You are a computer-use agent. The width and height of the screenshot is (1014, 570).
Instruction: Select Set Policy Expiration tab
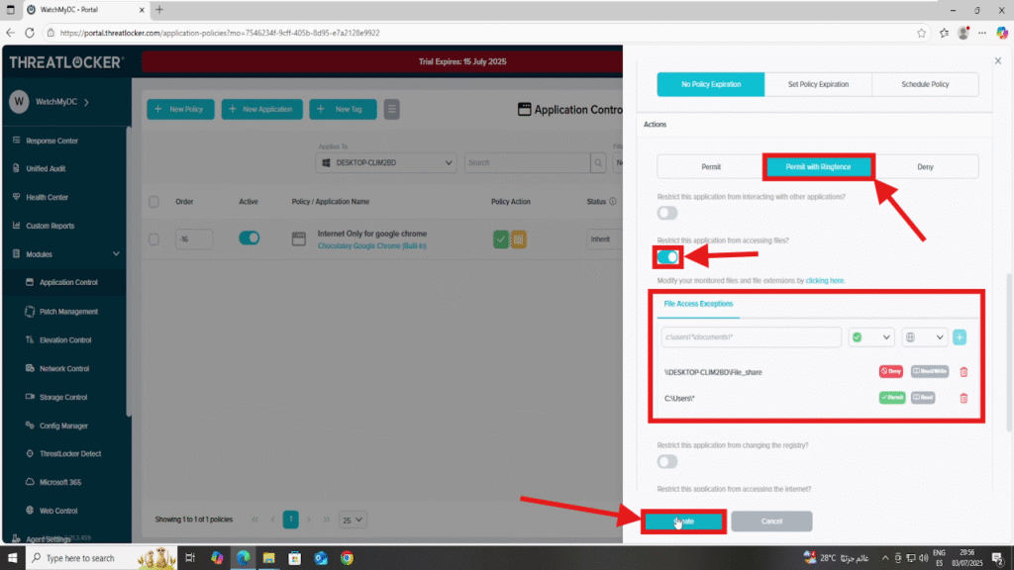click(x=818, y=85)
